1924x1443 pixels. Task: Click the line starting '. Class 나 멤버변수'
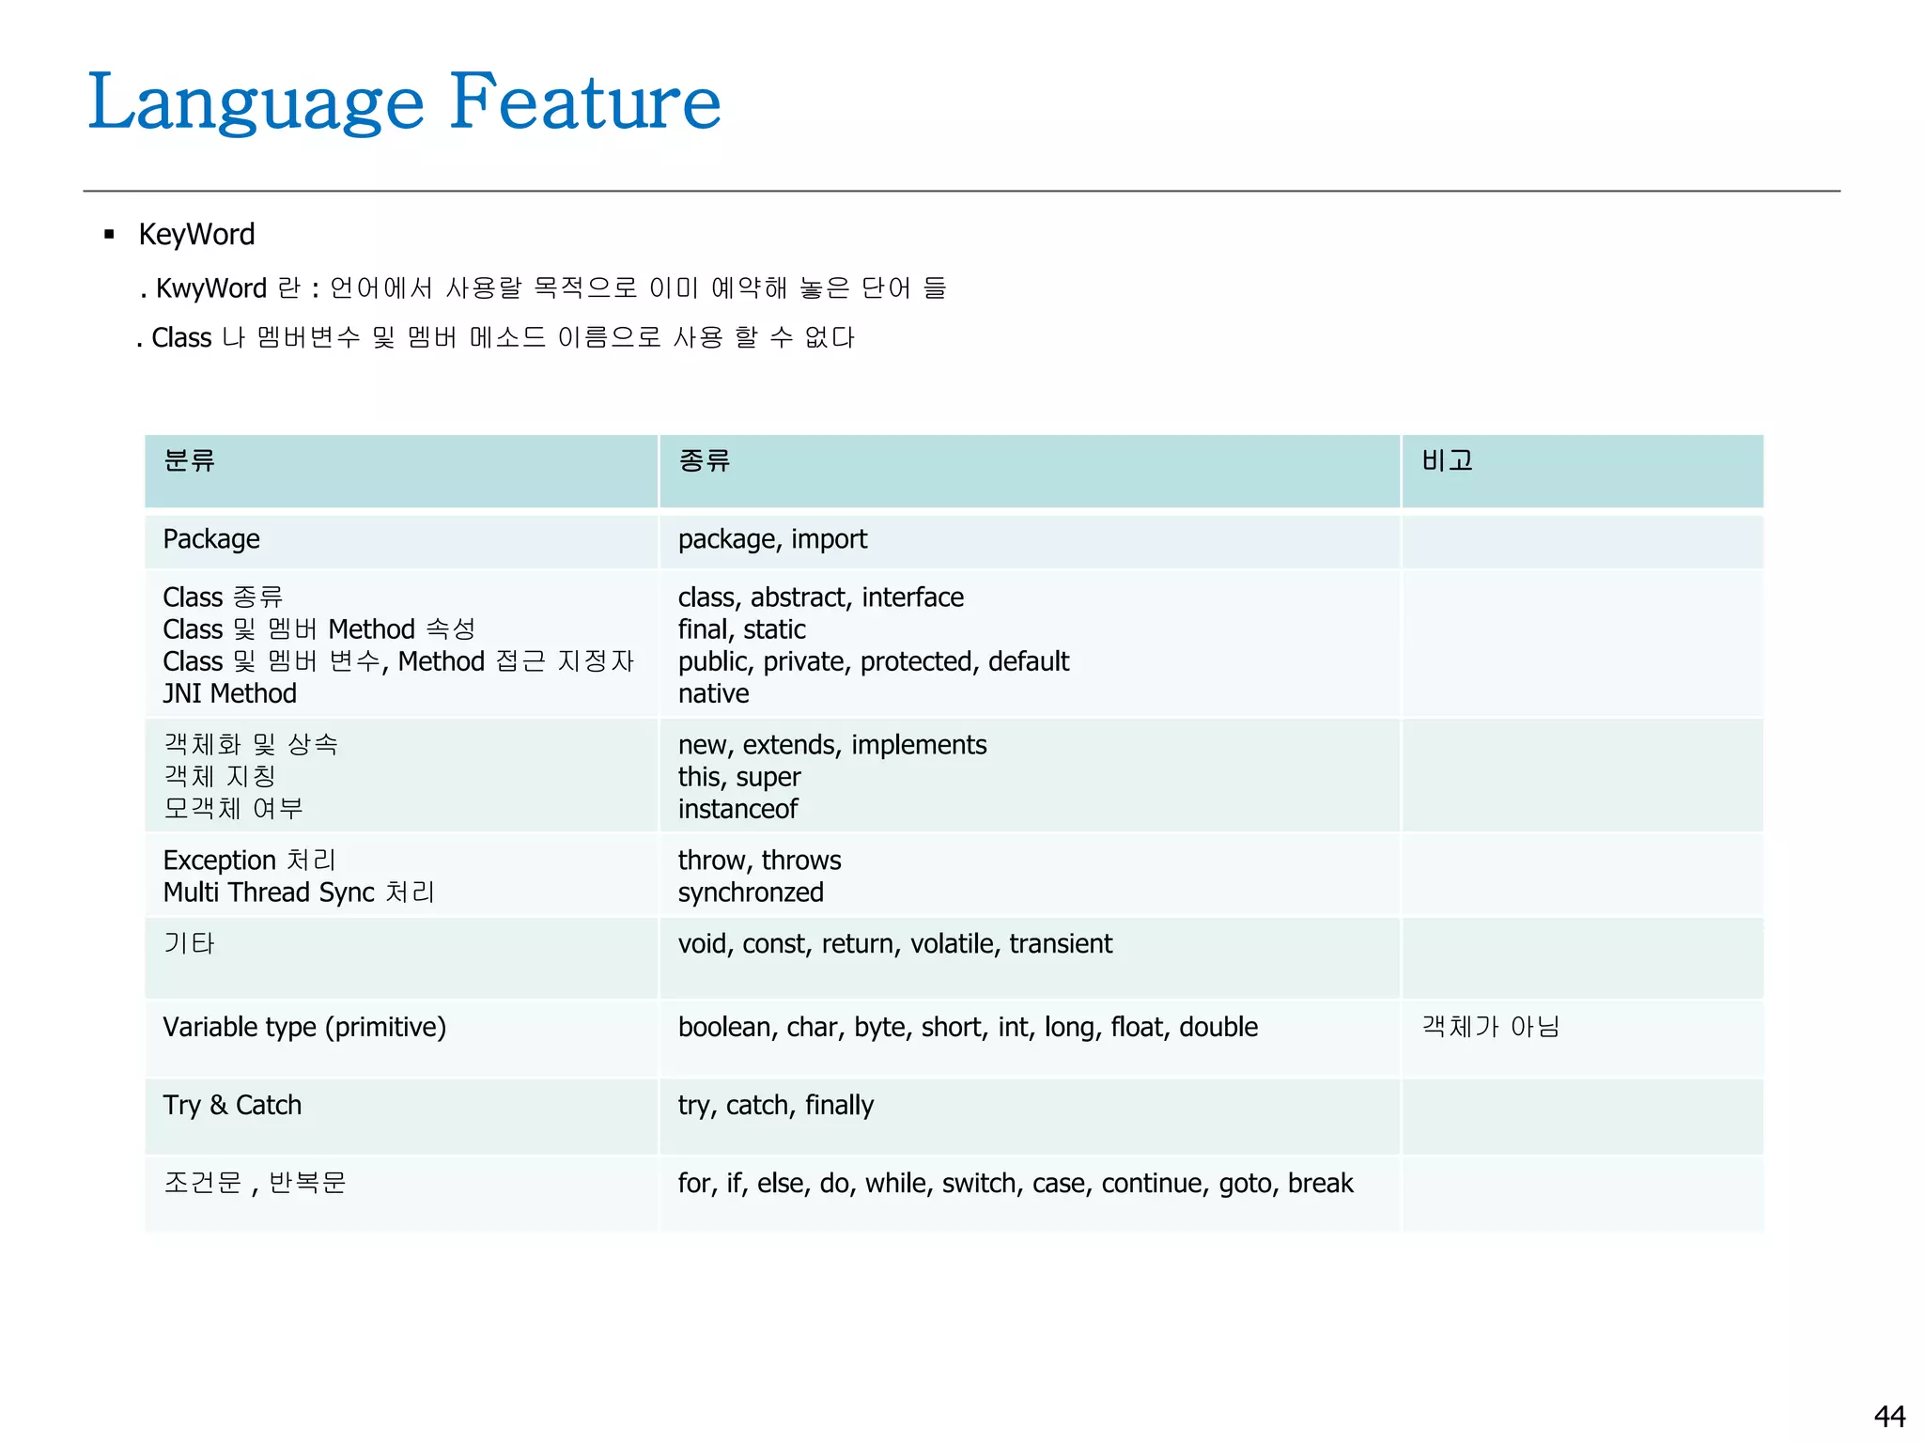(496, 337)
